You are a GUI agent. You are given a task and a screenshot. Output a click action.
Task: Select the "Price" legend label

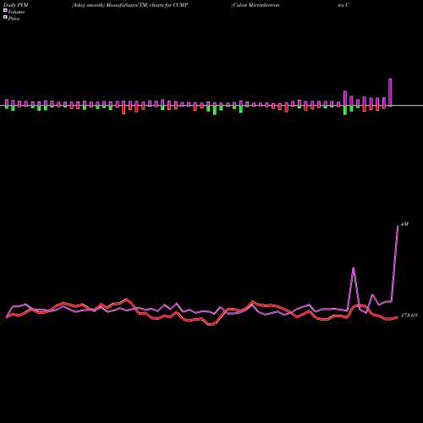pos(14,19)
